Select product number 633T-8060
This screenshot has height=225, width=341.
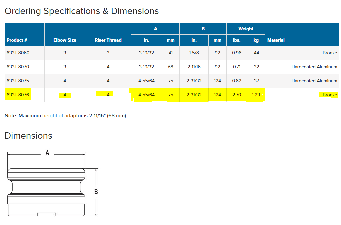18,53
